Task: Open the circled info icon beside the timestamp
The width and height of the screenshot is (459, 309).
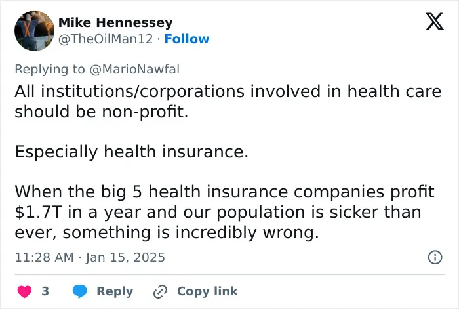Action: click(x=435, y=257)
